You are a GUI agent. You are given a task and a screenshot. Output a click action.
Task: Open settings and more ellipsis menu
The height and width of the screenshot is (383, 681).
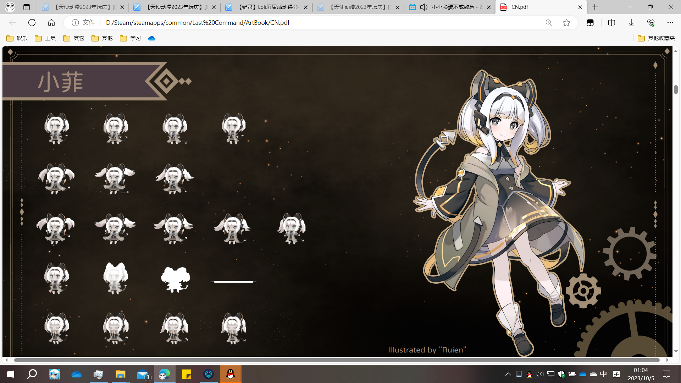click(670, 23)
